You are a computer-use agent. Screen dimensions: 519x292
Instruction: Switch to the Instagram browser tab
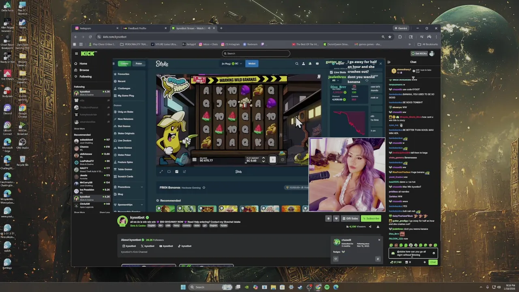(x=97, y=28)
